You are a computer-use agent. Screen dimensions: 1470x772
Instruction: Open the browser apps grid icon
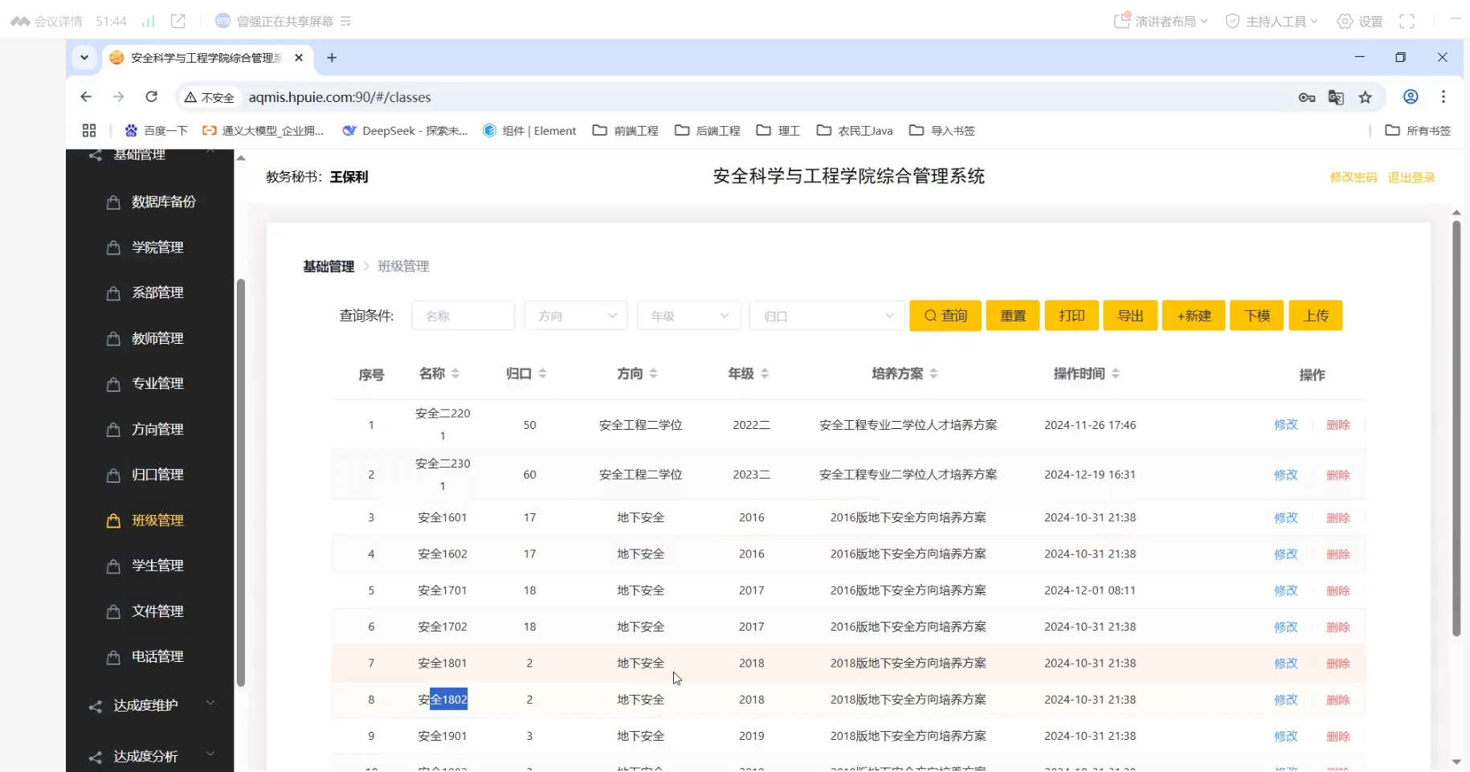89,130
